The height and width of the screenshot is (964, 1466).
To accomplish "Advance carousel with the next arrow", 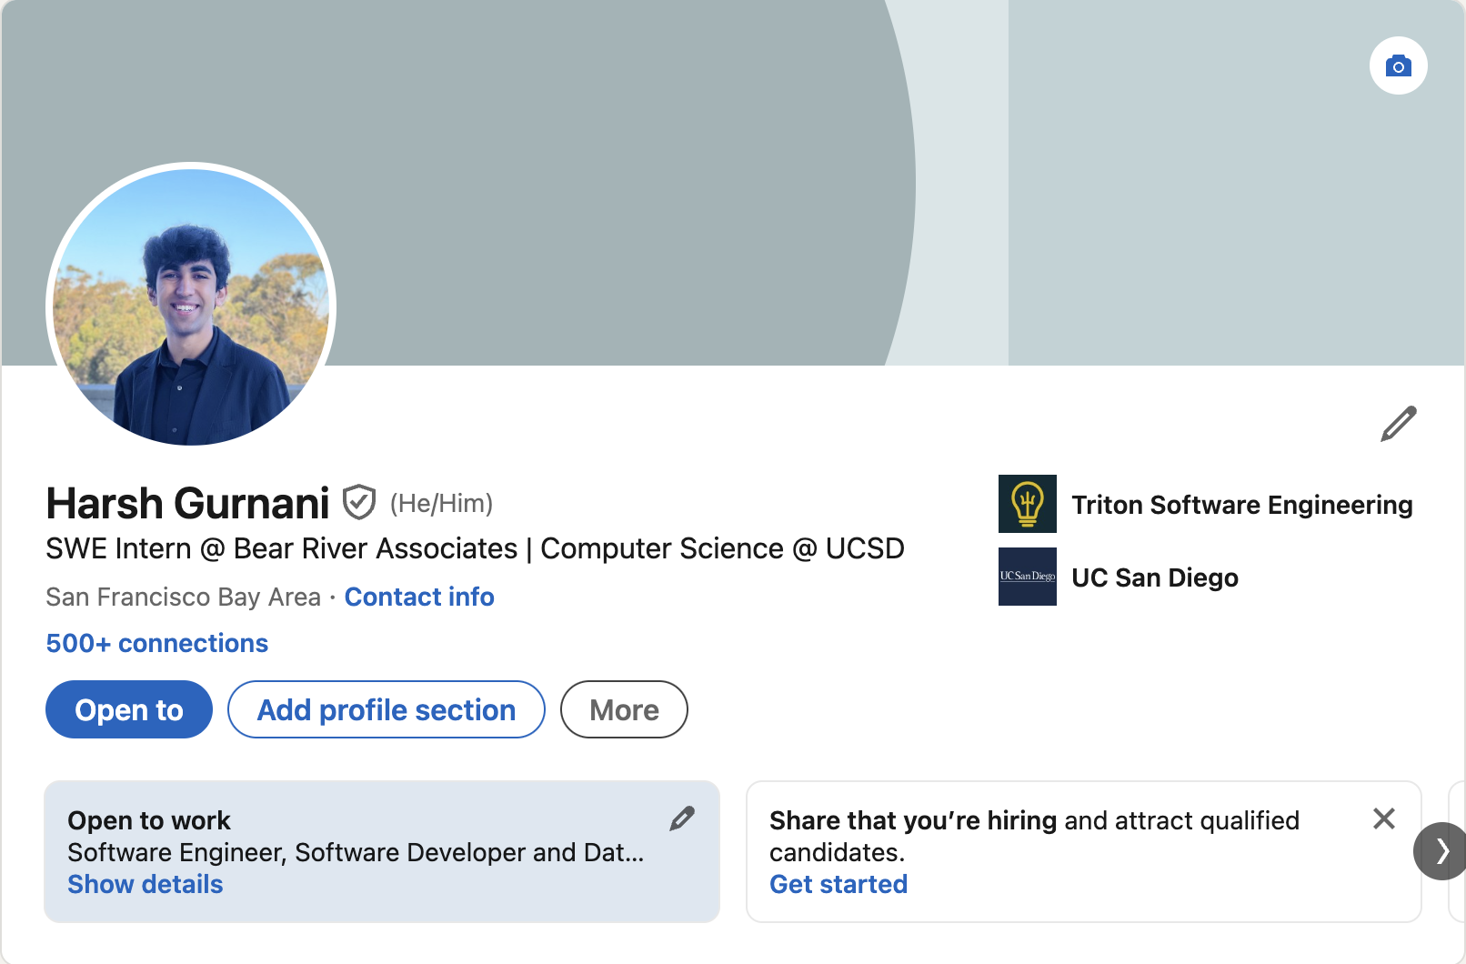I will click(x=1441, y=851).
